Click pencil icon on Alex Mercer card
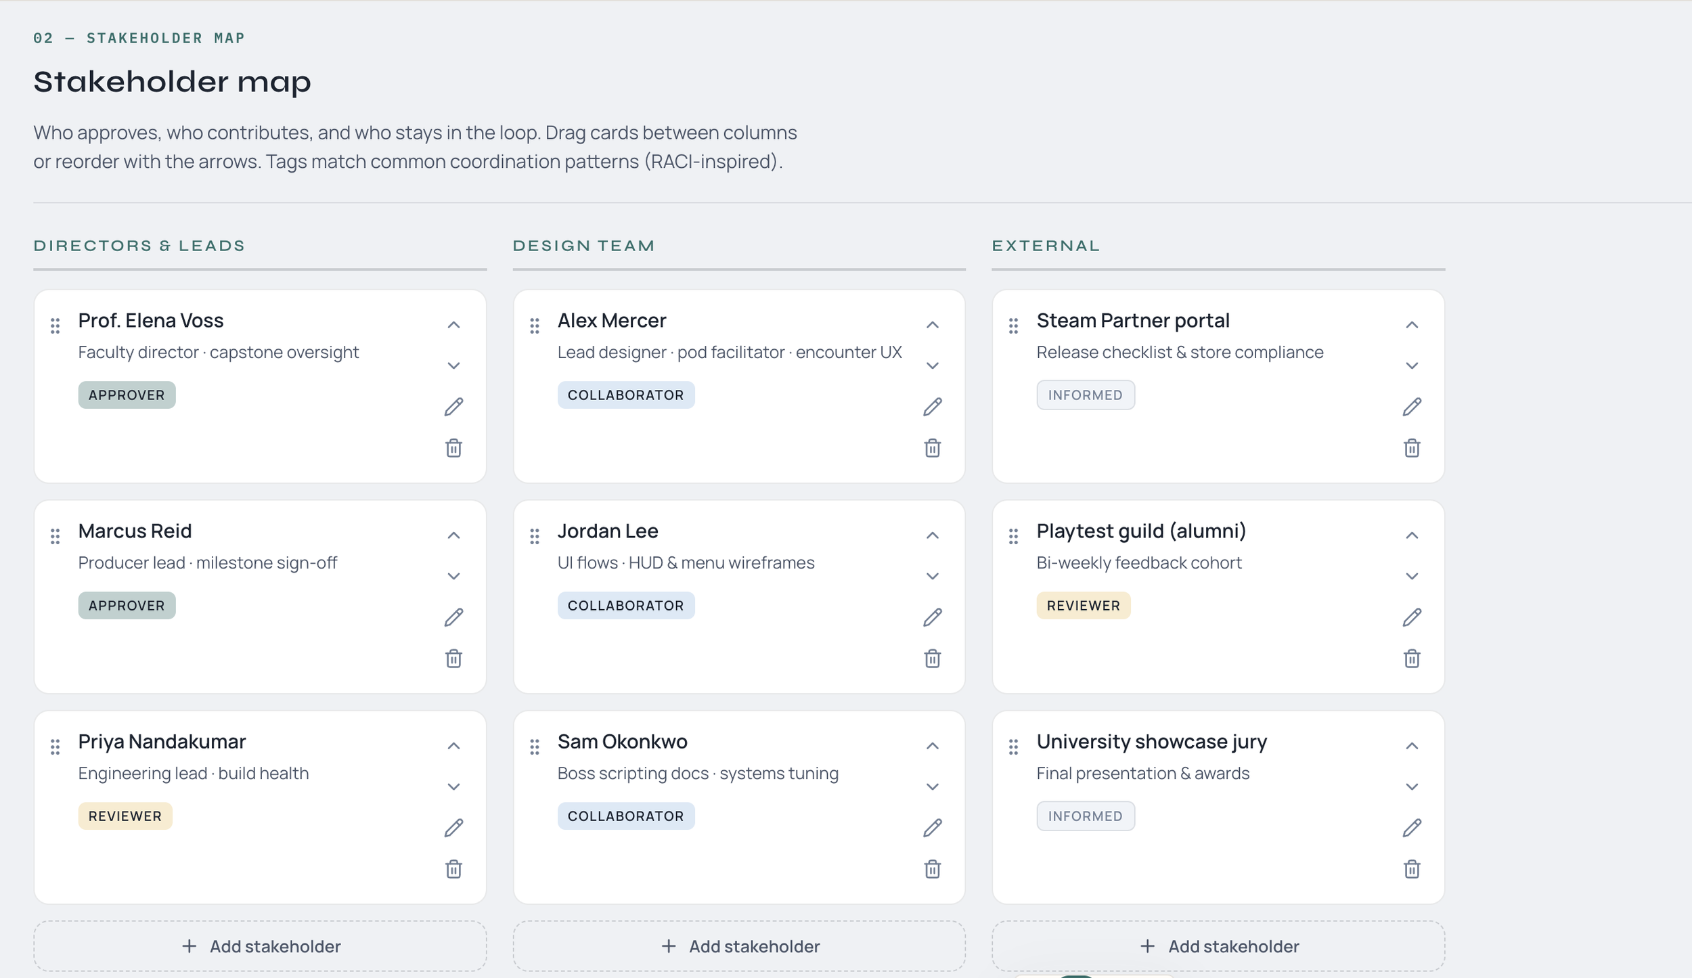This screenshot has width=1692, height=978. (932, 407)
